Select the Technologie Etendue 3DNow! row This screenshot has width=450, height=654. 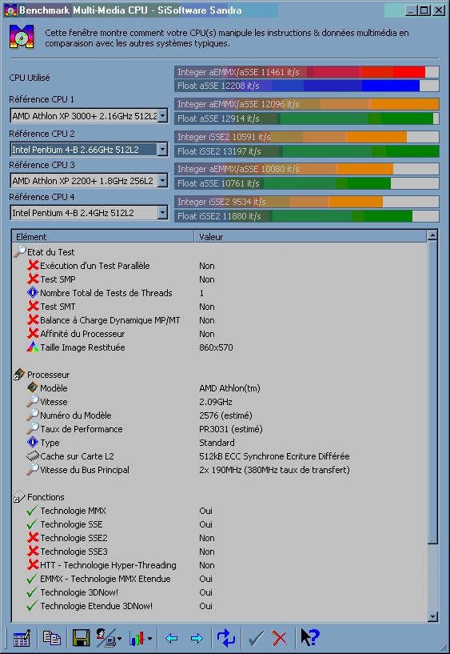(221, 606)
